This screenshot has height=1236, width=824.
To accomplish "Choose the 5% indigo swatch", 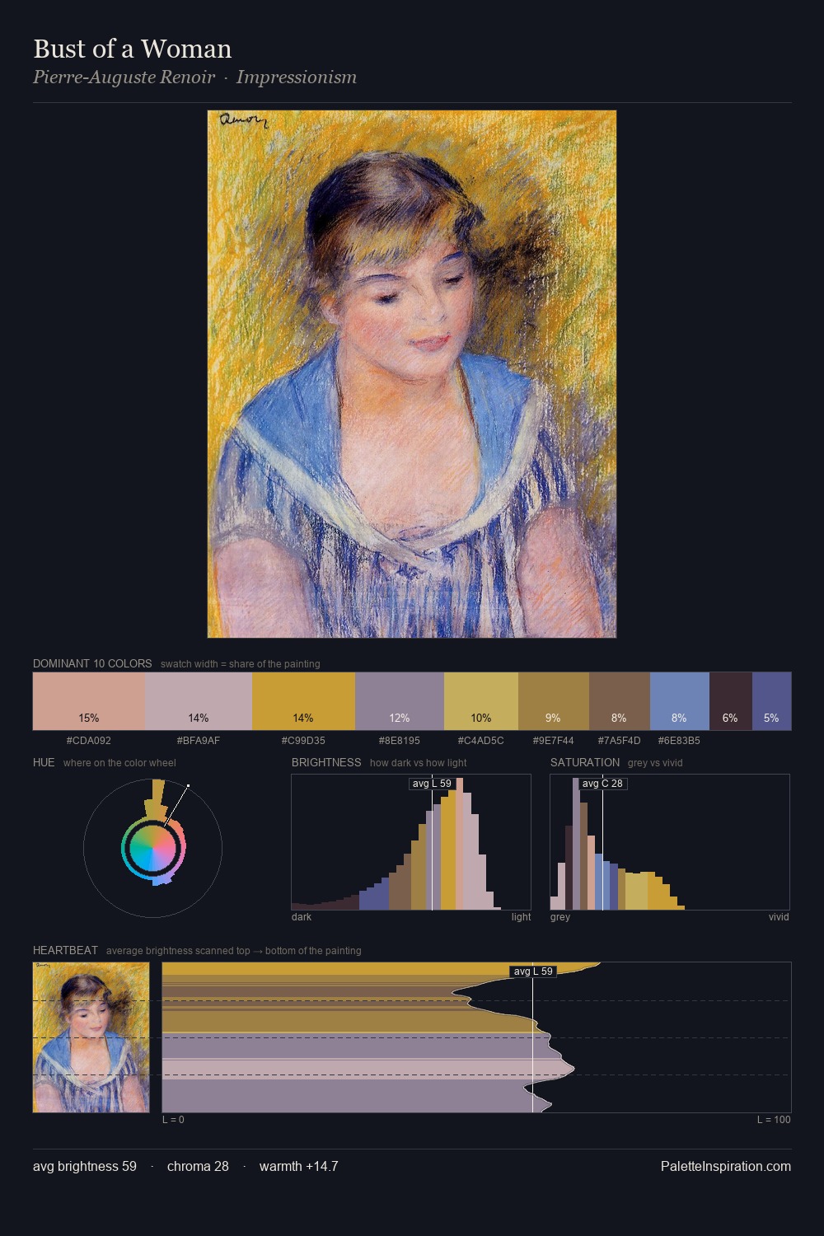I will (772, 701).
